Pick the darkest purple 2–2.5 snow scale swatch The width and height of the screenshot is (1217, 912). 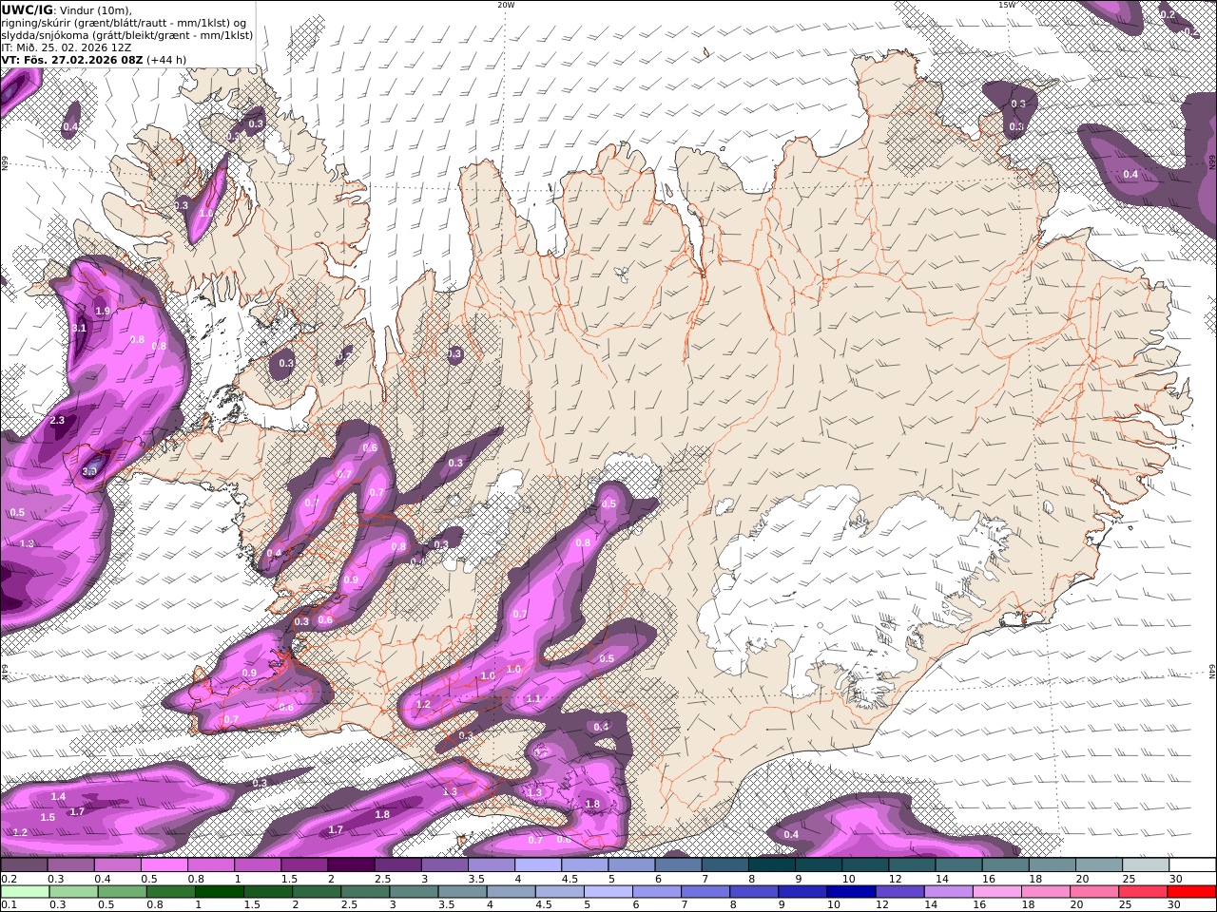[x=350, y=865]
